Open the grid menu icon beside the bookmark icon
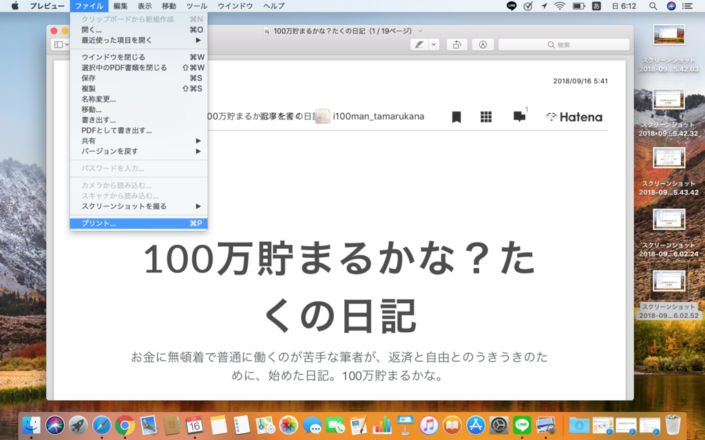This screenshot has height=440, width=705. tap(486, 117)
